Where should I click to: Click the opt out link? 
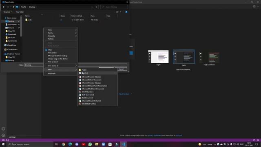coord(179,135)
